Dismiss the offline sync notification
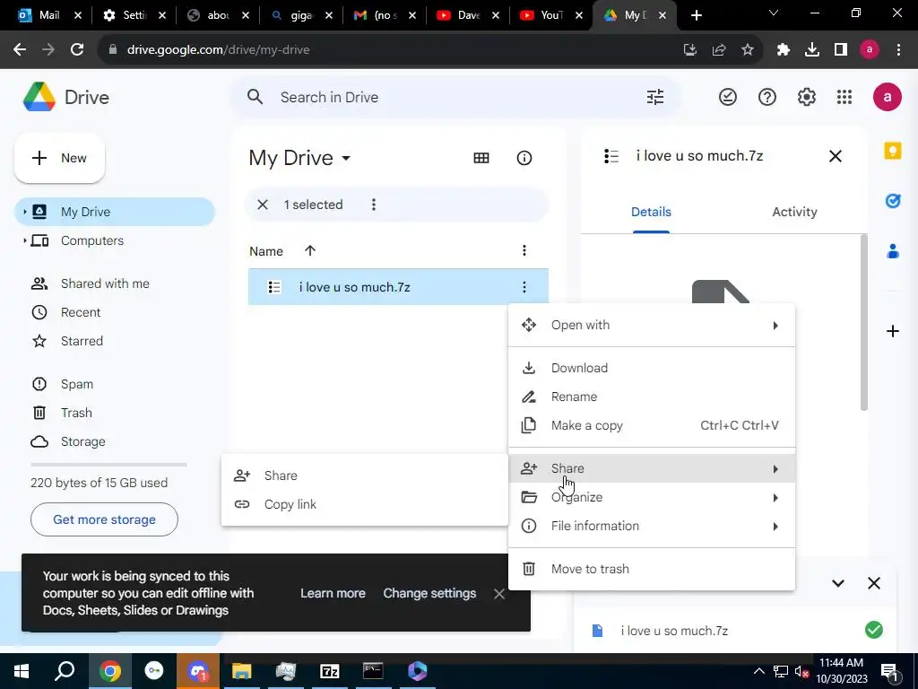This screenshot has height=689, width=918. pyautogui.click(x=498, y=594)
